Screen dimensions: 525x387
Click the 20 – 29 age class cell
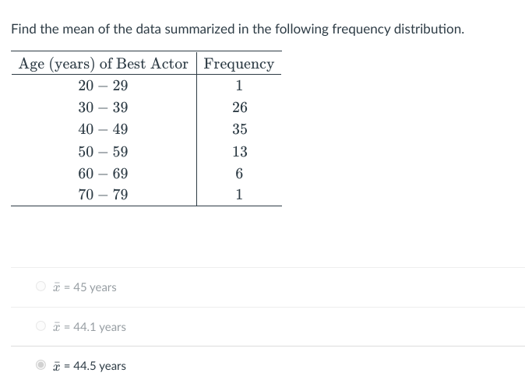click(103, 86)
